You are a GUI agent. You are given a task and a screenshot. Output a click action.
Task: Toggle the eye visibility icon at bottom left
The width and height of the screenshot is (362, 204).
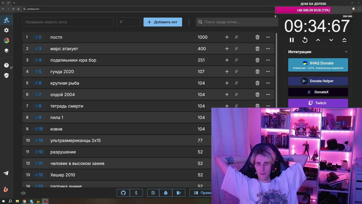point(23,193)
